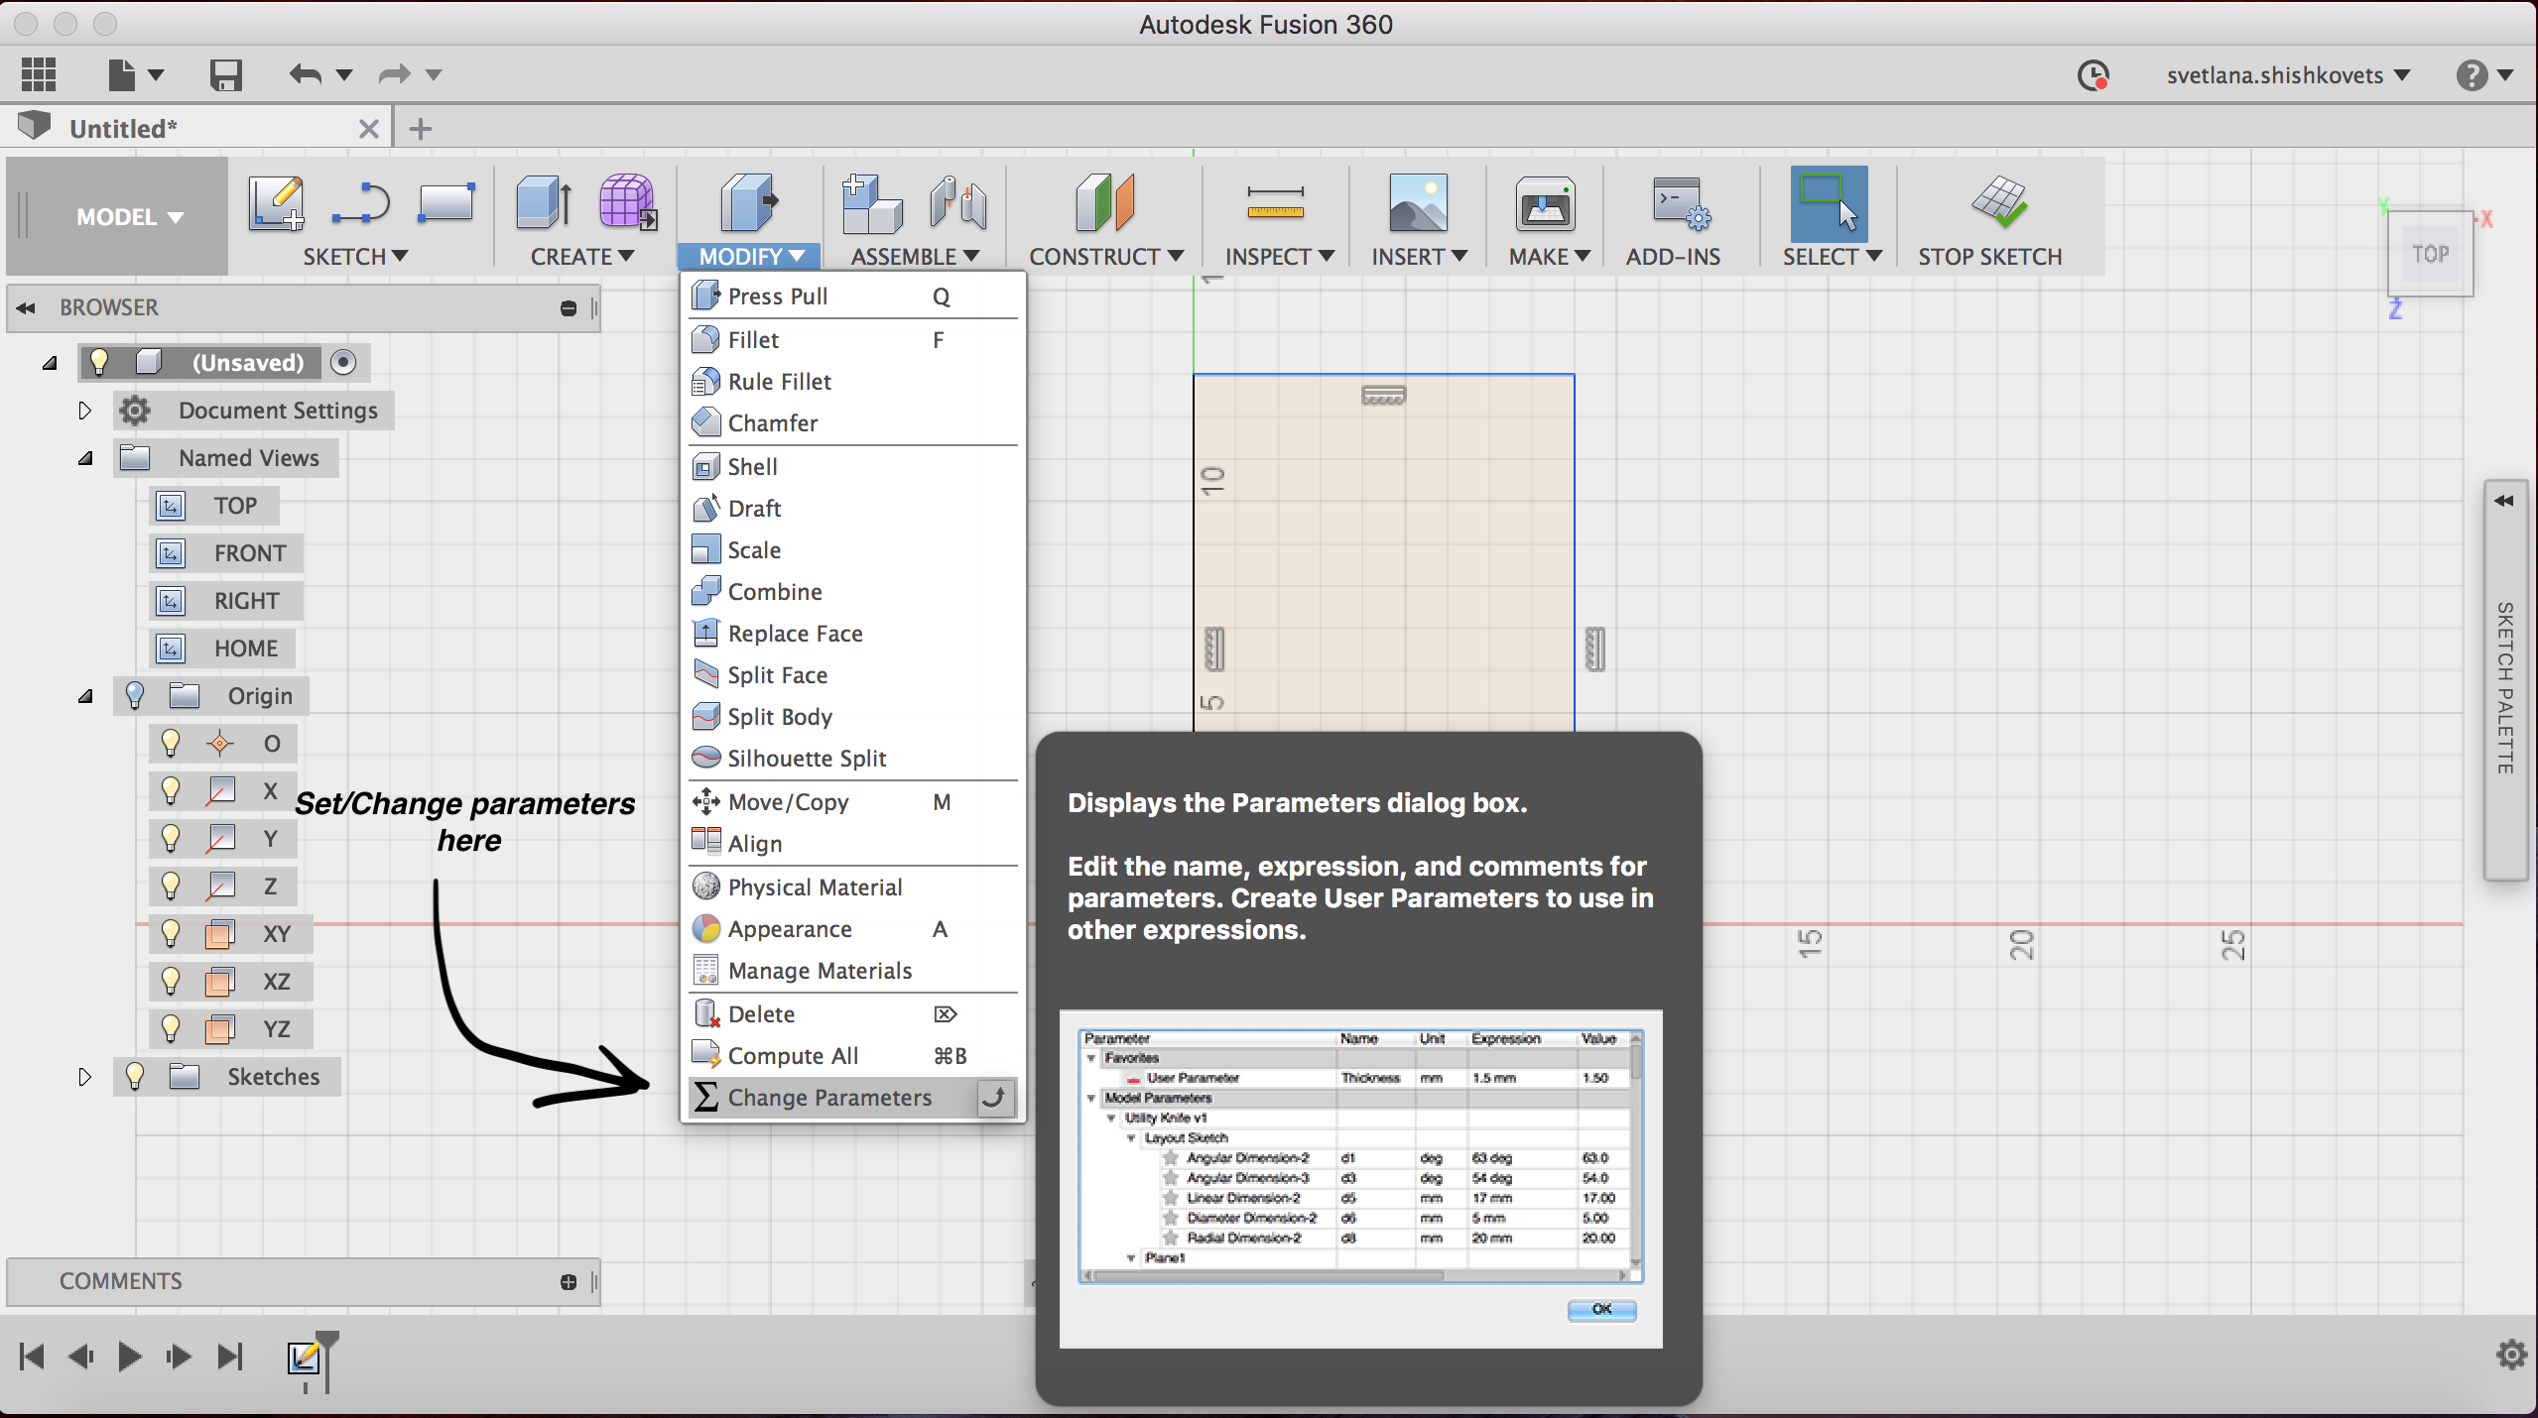Add a new document tab
Image resolution: width=2538 pixels, height=1418 pixels.
[421, 128]
